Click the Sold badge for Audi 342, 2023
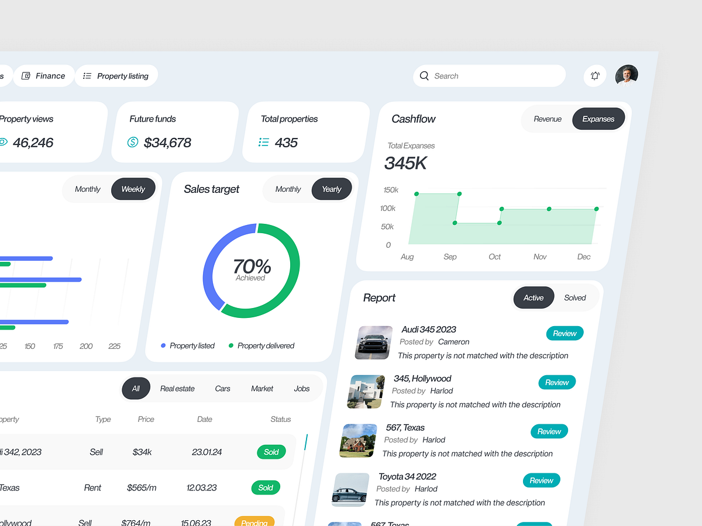 271,452
